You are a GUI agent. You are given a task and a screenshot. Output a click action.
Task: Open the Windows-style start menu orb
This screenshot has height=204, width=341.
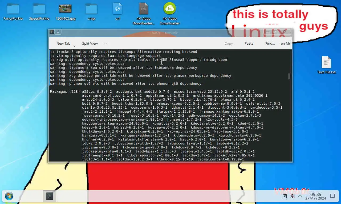coord(9,196)
